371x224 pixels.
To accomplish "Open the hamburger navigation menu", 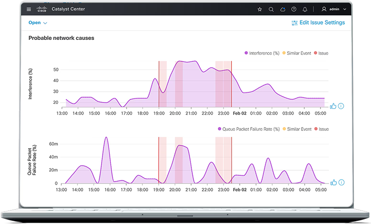I will 29,9.
